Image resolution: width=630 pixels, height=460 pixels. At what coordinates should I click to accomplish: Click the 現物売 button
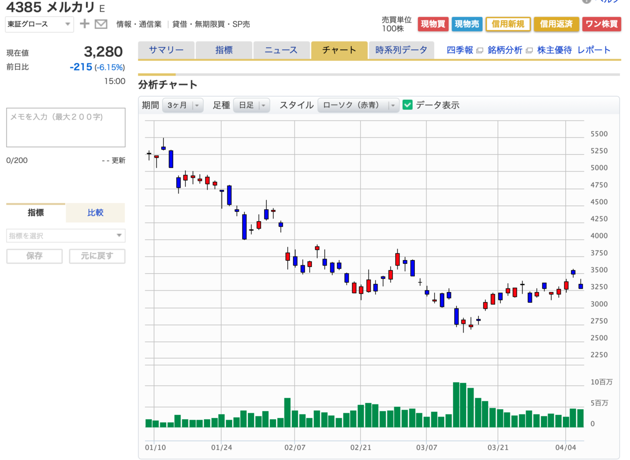click(466, 24)
